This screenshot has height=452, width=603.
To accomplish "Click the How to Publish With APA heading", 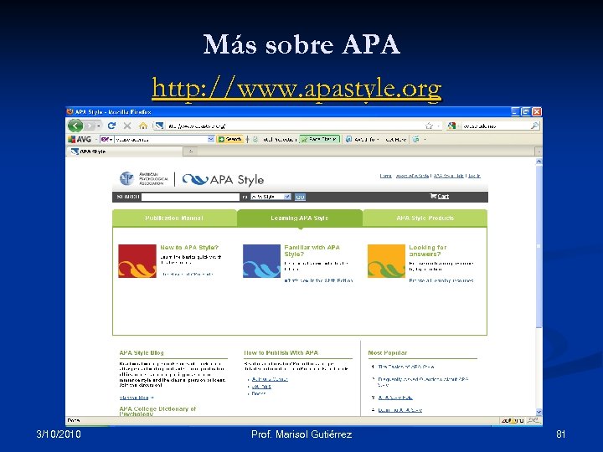I will click(281, 352).
